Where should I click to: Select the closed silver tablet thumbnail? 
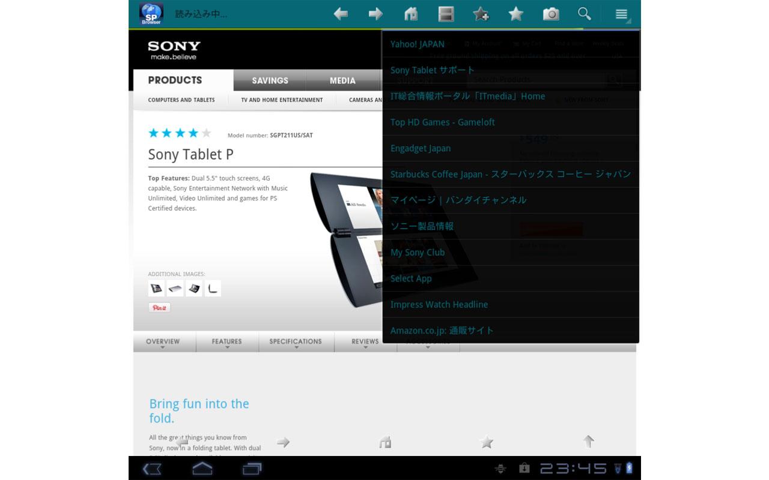point(175,289)
